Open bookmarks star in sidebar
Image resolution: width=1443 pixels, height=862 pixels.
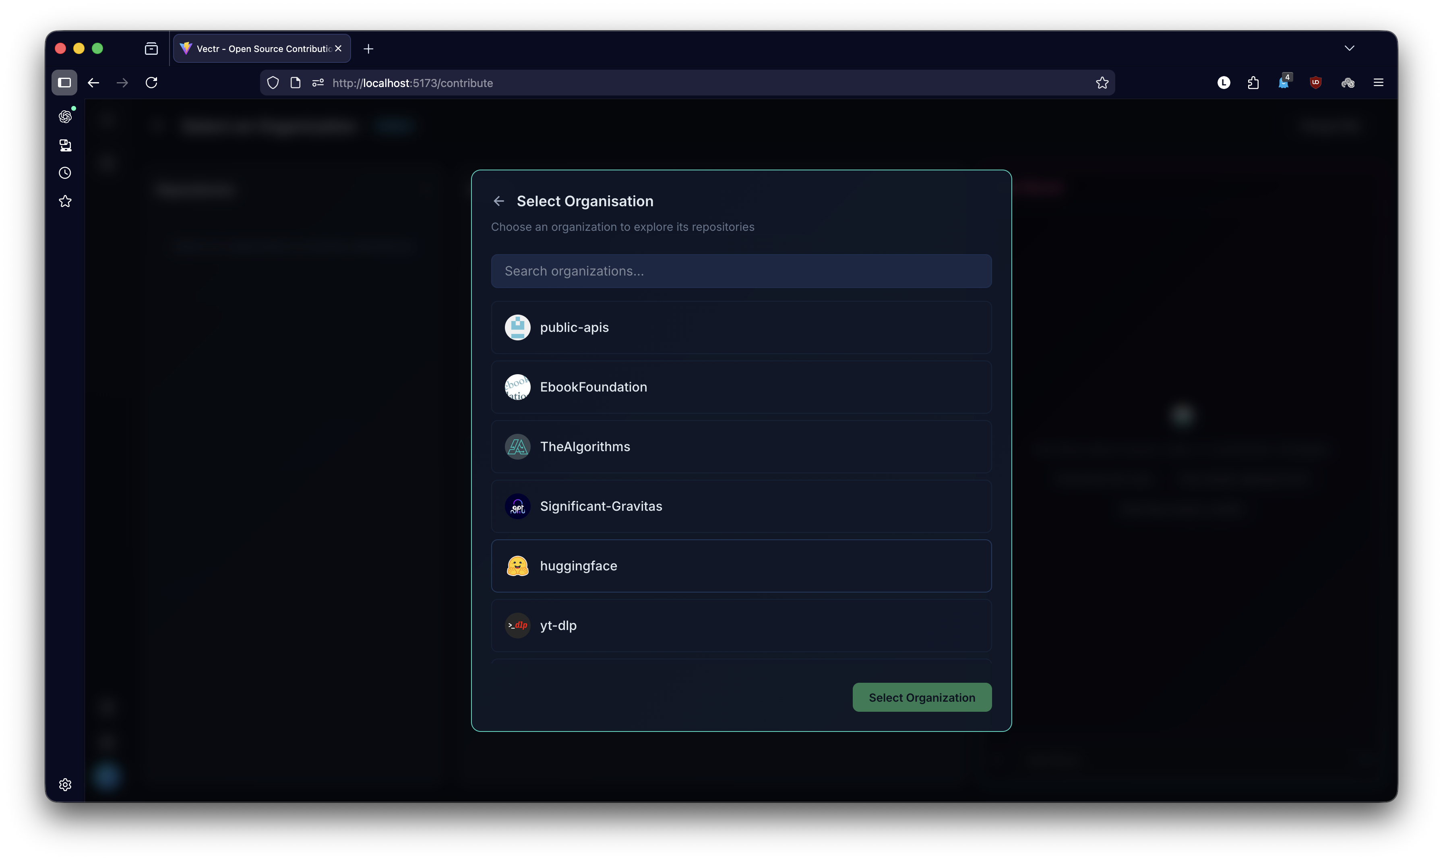[x=65, y=201]
